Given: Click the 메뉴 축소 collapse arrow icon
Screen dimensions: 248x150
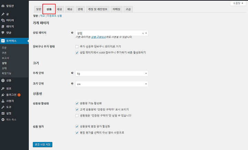Looking at the screenshot, I should click(3, 119).
